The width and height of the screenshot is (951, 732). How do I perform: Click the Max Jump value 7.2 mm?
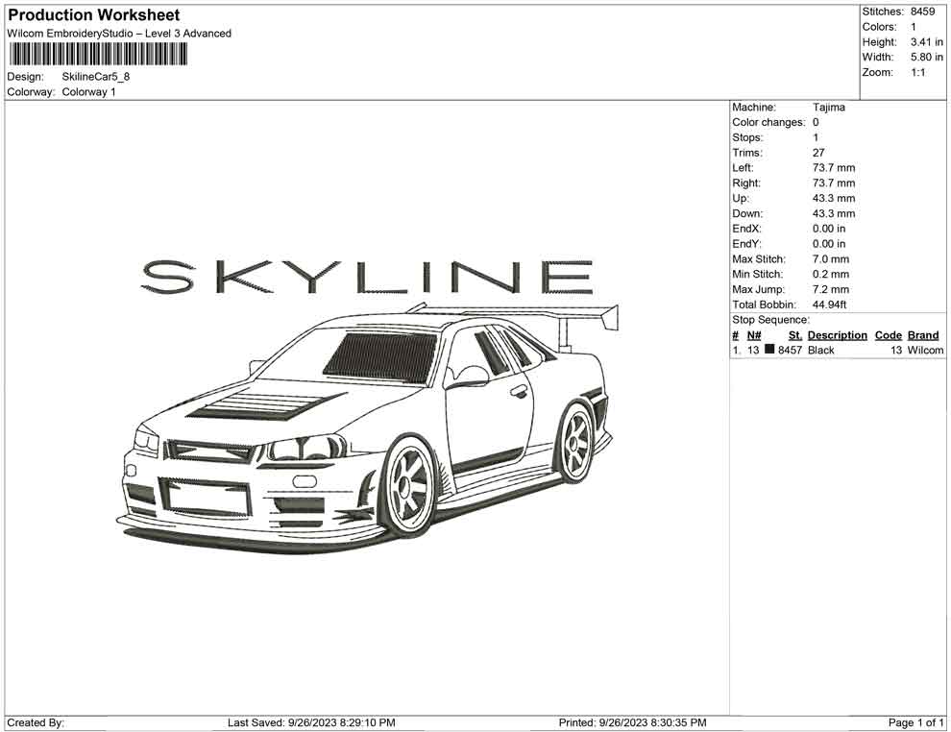(x=831, y=289)
